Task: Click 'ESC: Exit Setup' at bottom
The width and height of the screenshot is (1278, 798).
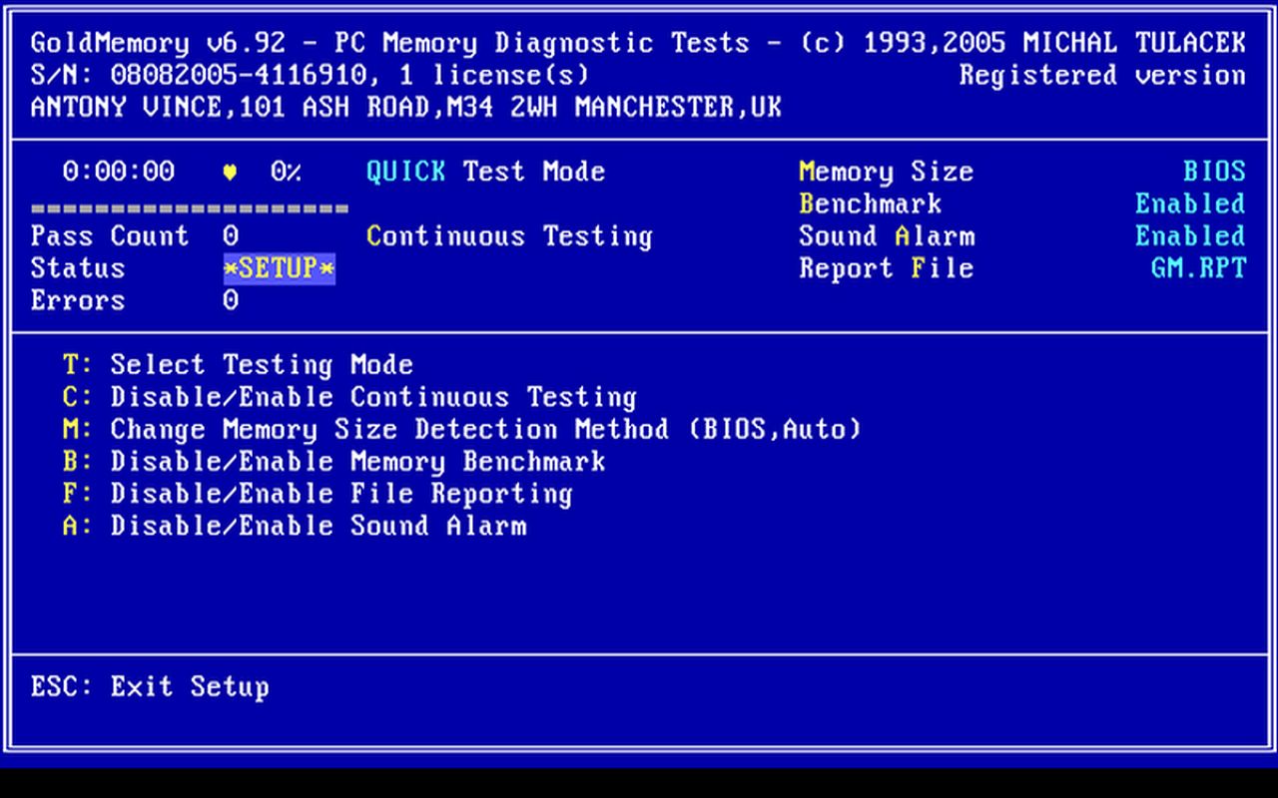Action: [150, 687]
